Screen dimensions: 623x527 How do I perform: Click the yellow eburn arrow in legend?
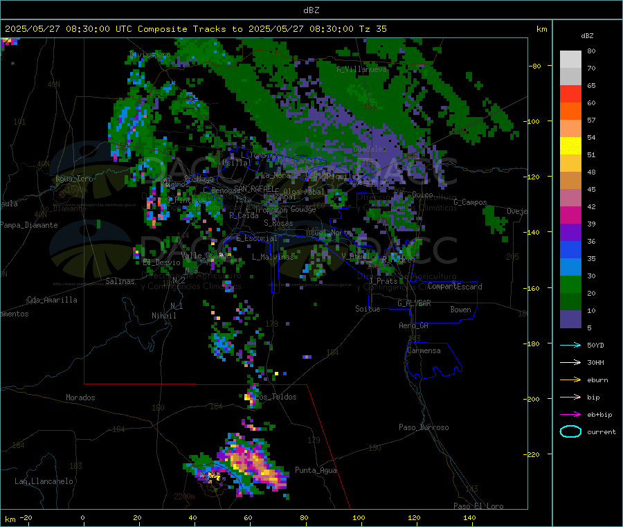tap(570, 380)
